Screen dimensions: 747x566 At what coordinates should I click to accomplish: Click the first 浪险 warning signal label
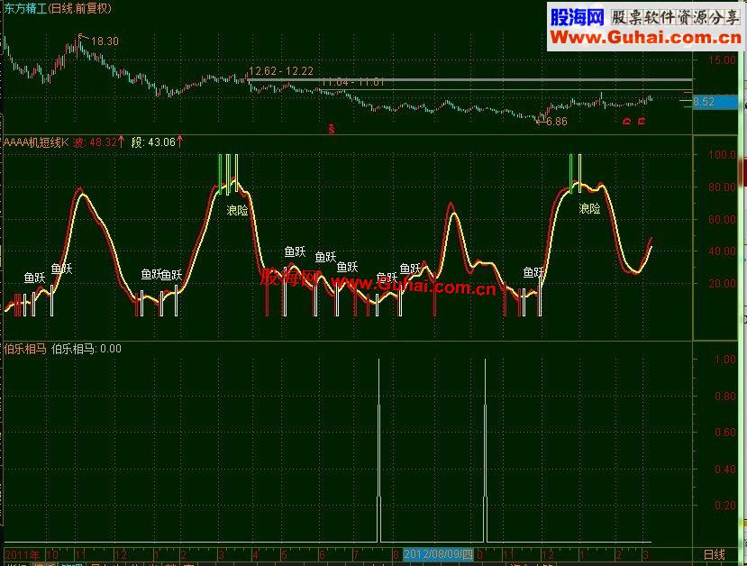pos(237,210)
